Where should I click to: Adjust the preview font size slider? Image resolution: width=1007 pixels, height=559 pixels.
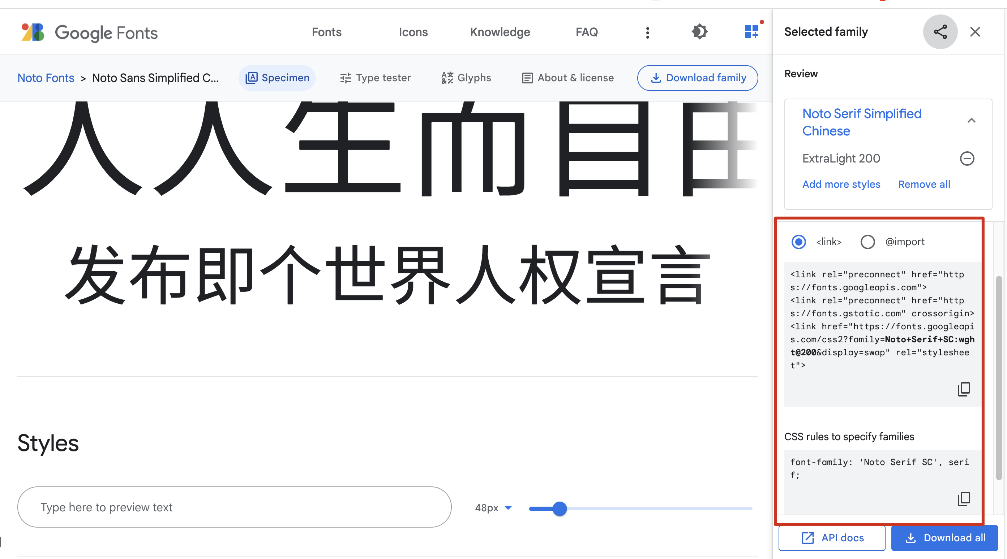point(559,508)
